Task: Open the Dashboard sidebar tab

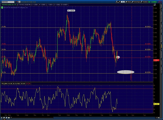Action: coord(161,55)
